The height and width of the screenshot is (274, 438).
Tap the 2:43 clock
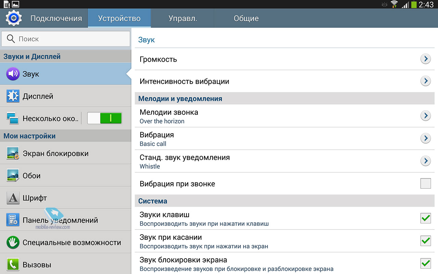click(x=426, y=4)
